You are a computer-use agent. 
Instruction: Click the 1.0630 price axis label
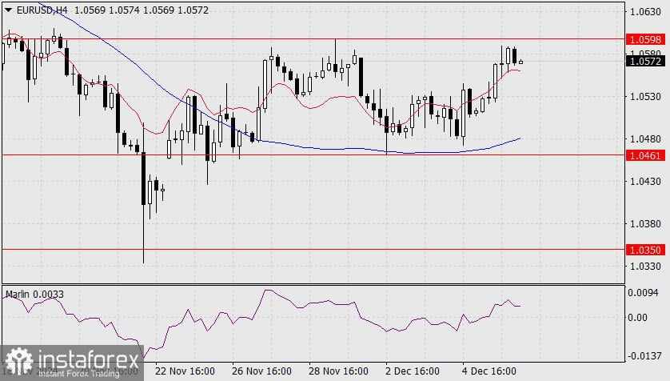pyautogui.click(x=645, y=11)
